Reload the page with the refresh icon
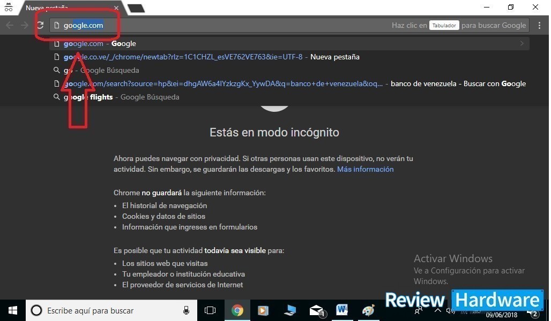 pyautogui.click(x=40, y=25)
